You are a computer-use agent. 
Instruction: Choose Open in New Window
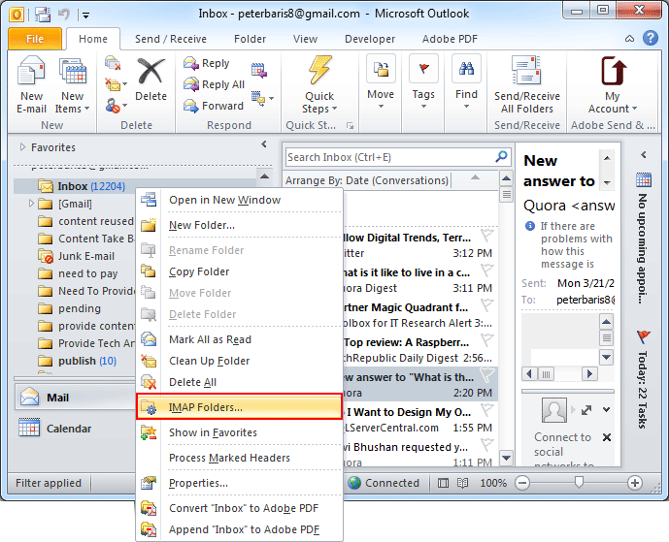pos(240,200)
